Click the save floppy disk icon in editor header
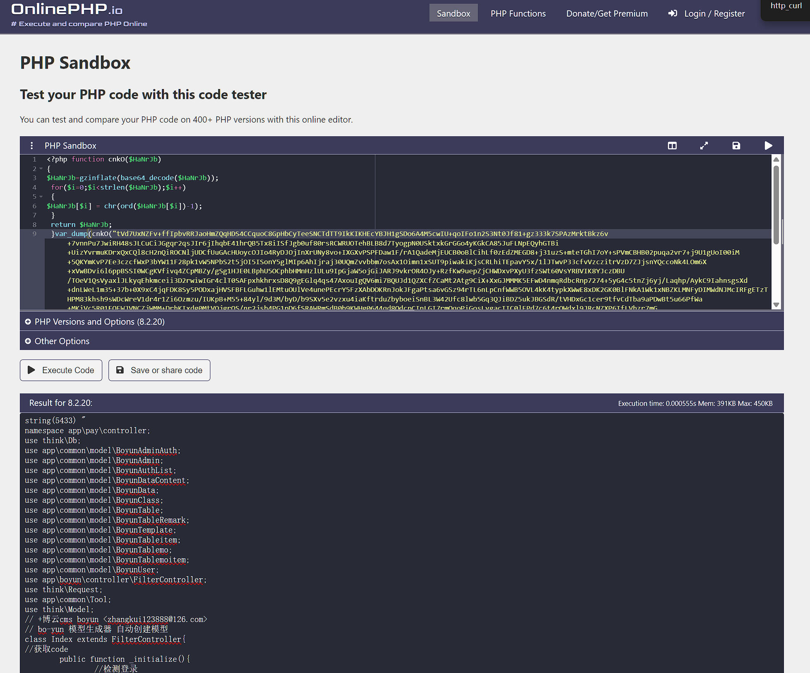Screen dimensions: 810x673 (x=736, y=146)
